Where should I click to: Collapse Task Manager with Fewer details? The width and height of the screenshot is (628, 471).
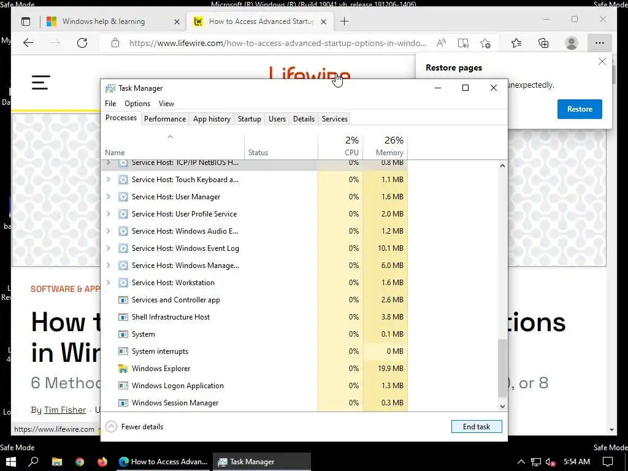tap(134, 427)
